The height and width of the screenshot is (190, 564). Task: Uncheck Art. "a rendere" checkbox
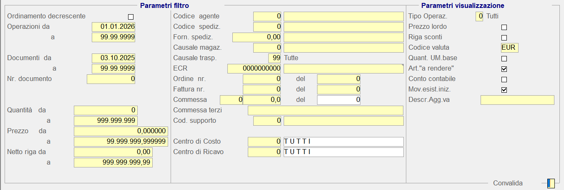point(504,69)
